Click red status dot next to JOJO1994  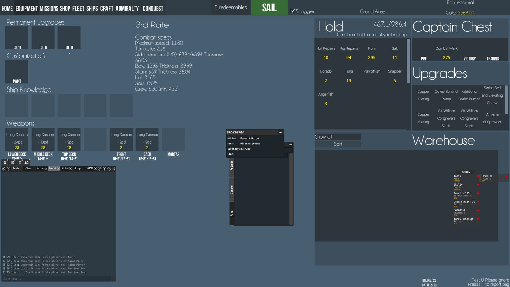(478, 210)
